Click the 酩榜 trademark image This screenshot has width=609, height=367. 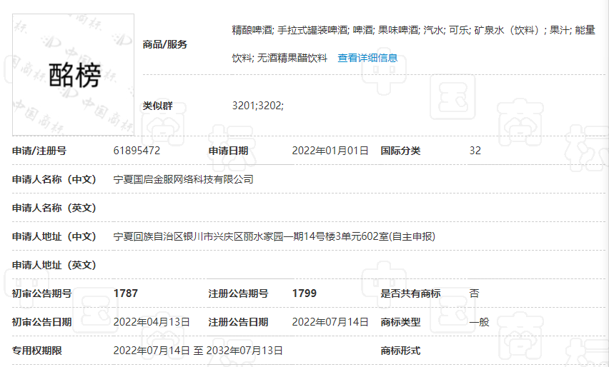[74, 74]
